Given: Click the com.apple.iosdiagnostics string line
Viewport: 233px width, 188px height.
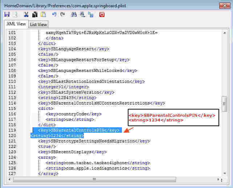Looking at the screenshot, I should coord(98,168).
